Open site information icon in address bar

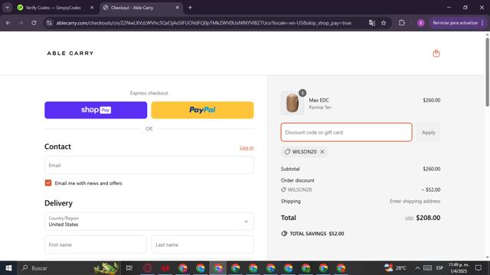49,23
